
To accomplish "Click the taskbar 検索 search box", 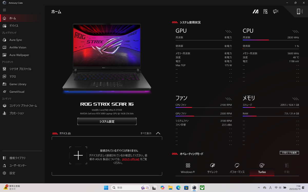I will (x=131, y=188).
